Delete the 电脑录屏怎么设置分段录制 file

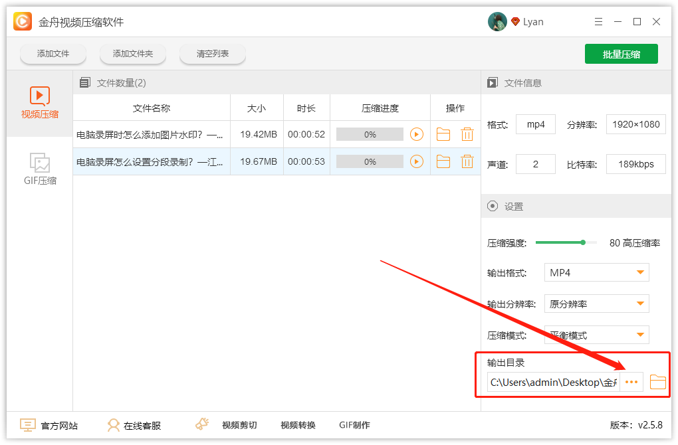click(467, 161)
